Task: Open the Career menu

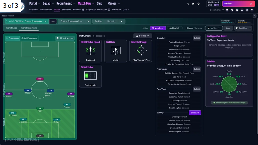Action: [x=114, y=3]
